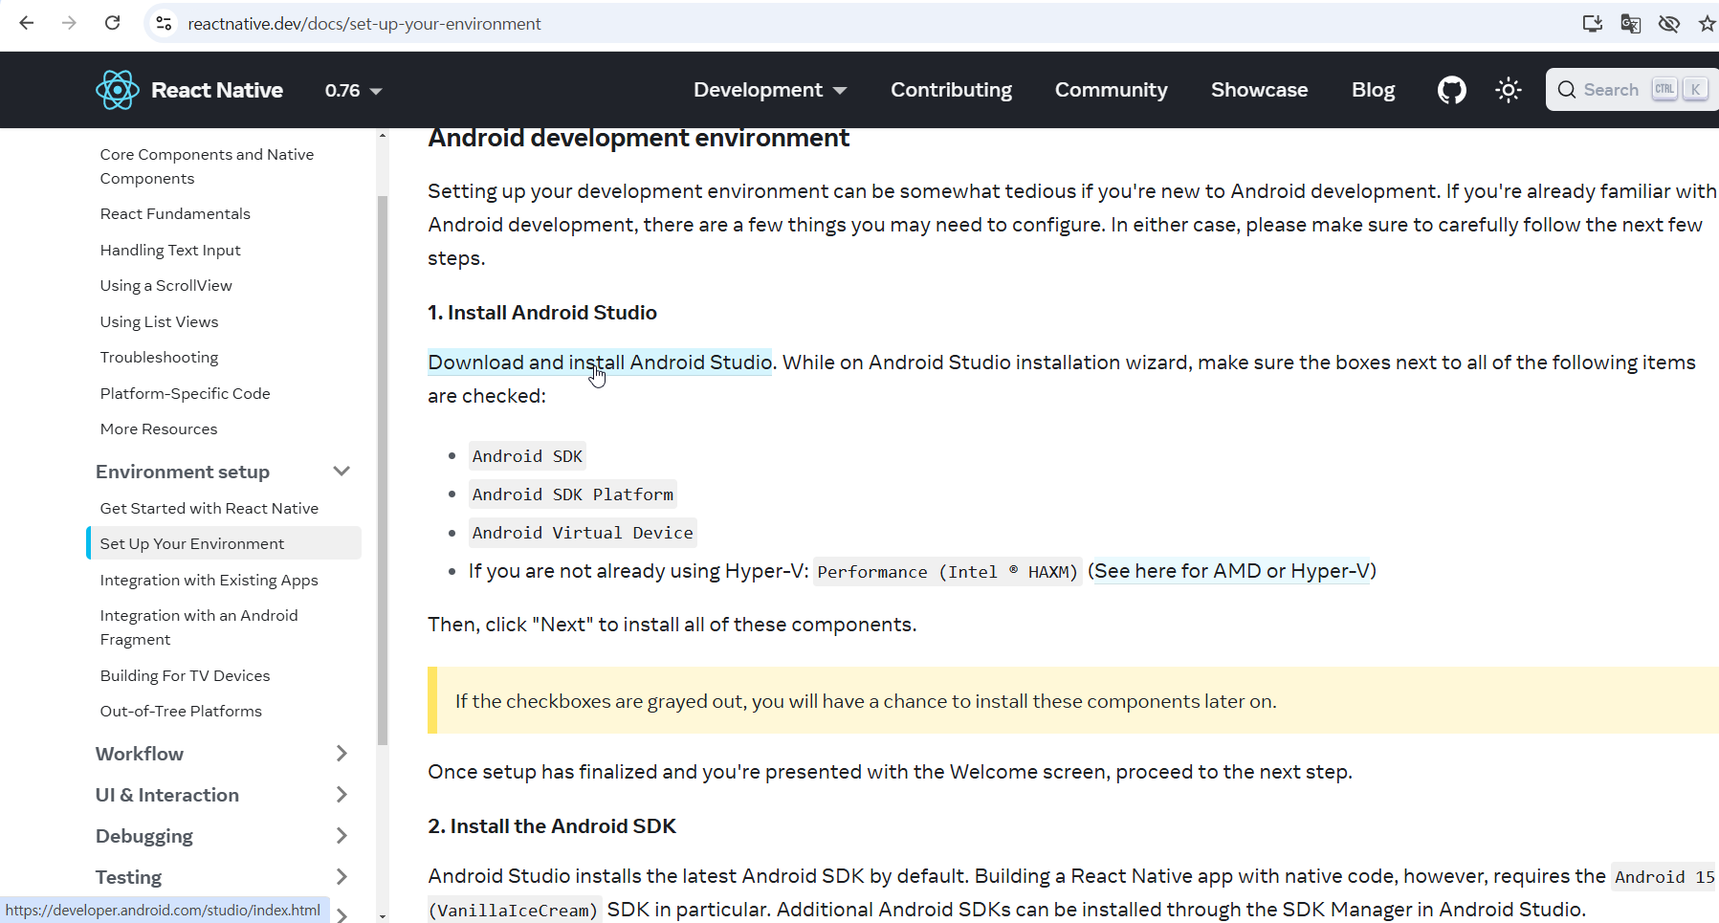Reload the page with refresh icon
The image size is (1719, 923).
[x=112, y=23]
